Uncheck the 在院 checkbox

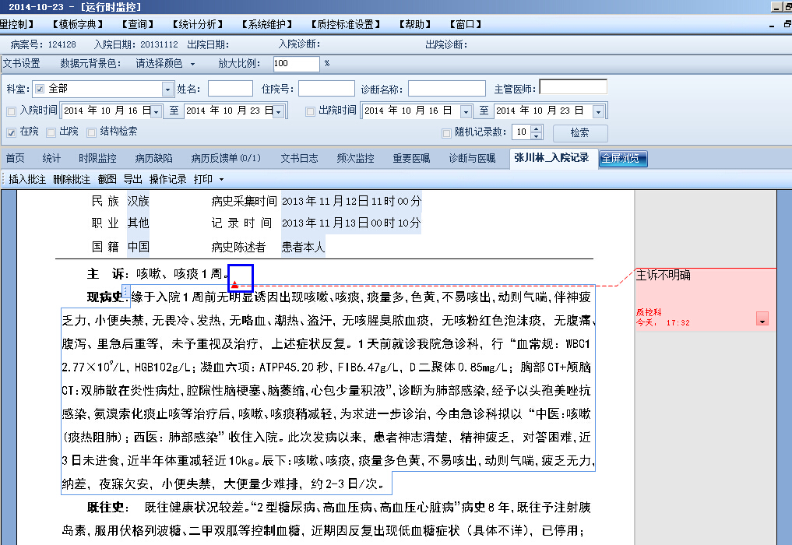tap(11, 132)
